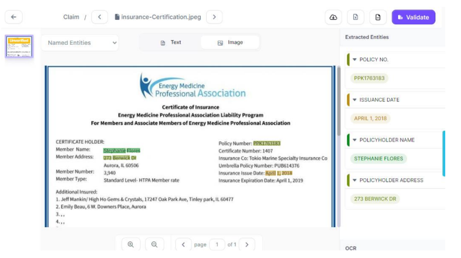Click the PPK1763183 entity chip
The height and width of the screenshot is (258, 461).
(x=369, y=78)
